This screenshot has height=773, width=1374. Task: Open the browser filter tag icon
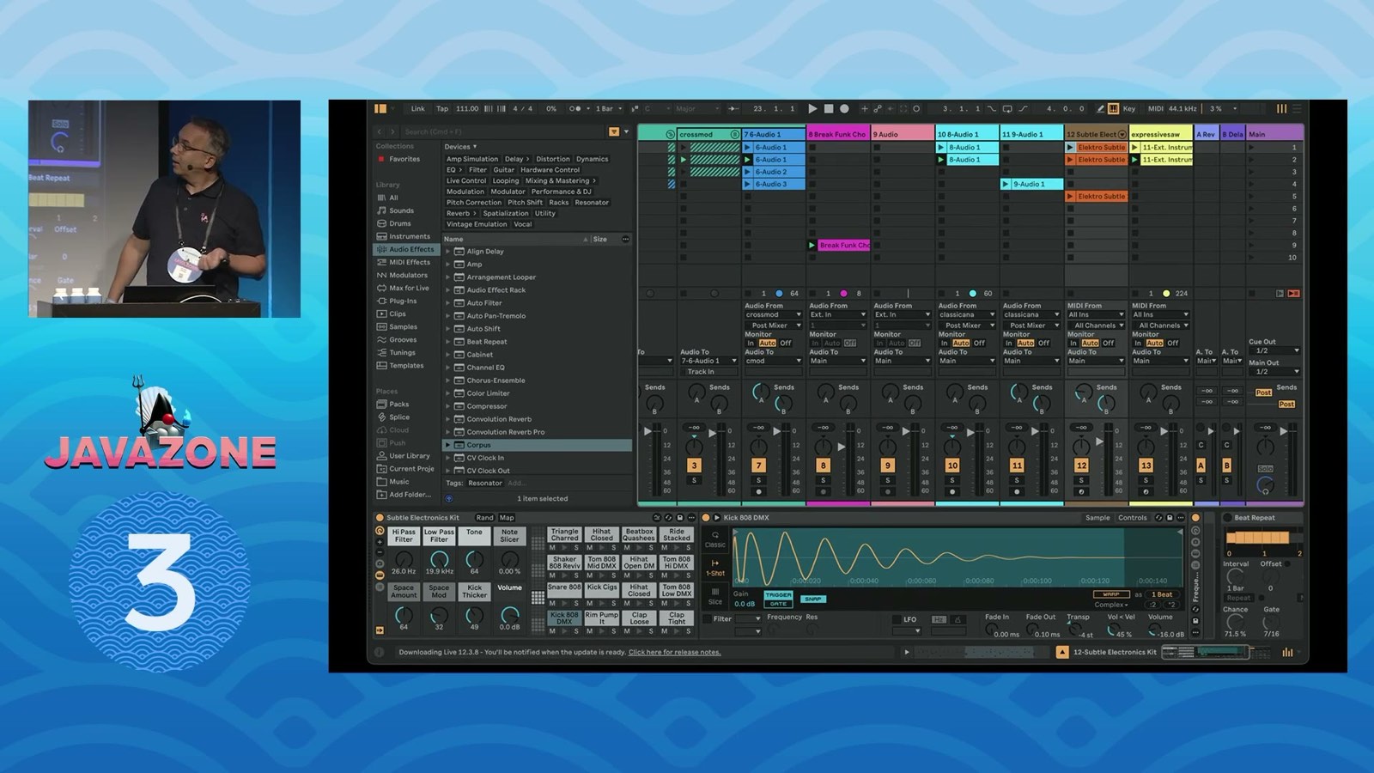pos(614,132)
